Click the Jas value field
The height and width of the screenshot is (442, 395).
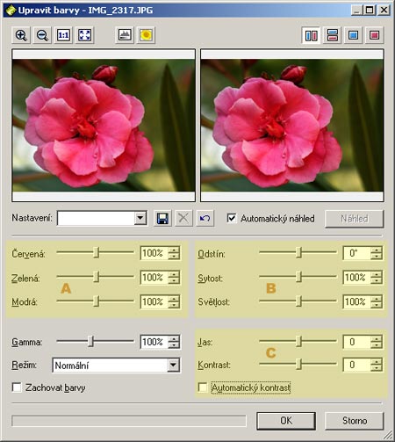pos(356,342)
